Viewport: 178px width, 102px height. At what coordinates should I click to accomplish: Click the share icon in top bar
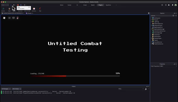(162, 5)
